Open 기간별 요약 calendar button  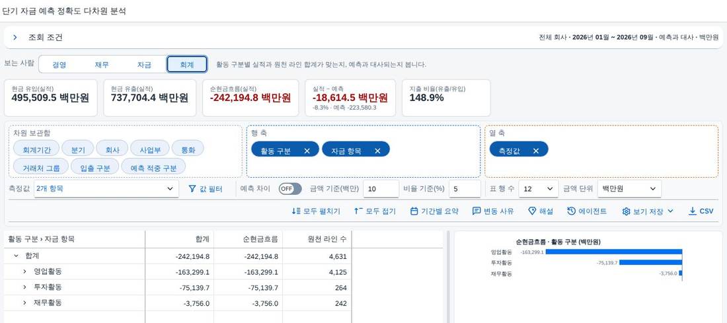click(x=434, y=211)
